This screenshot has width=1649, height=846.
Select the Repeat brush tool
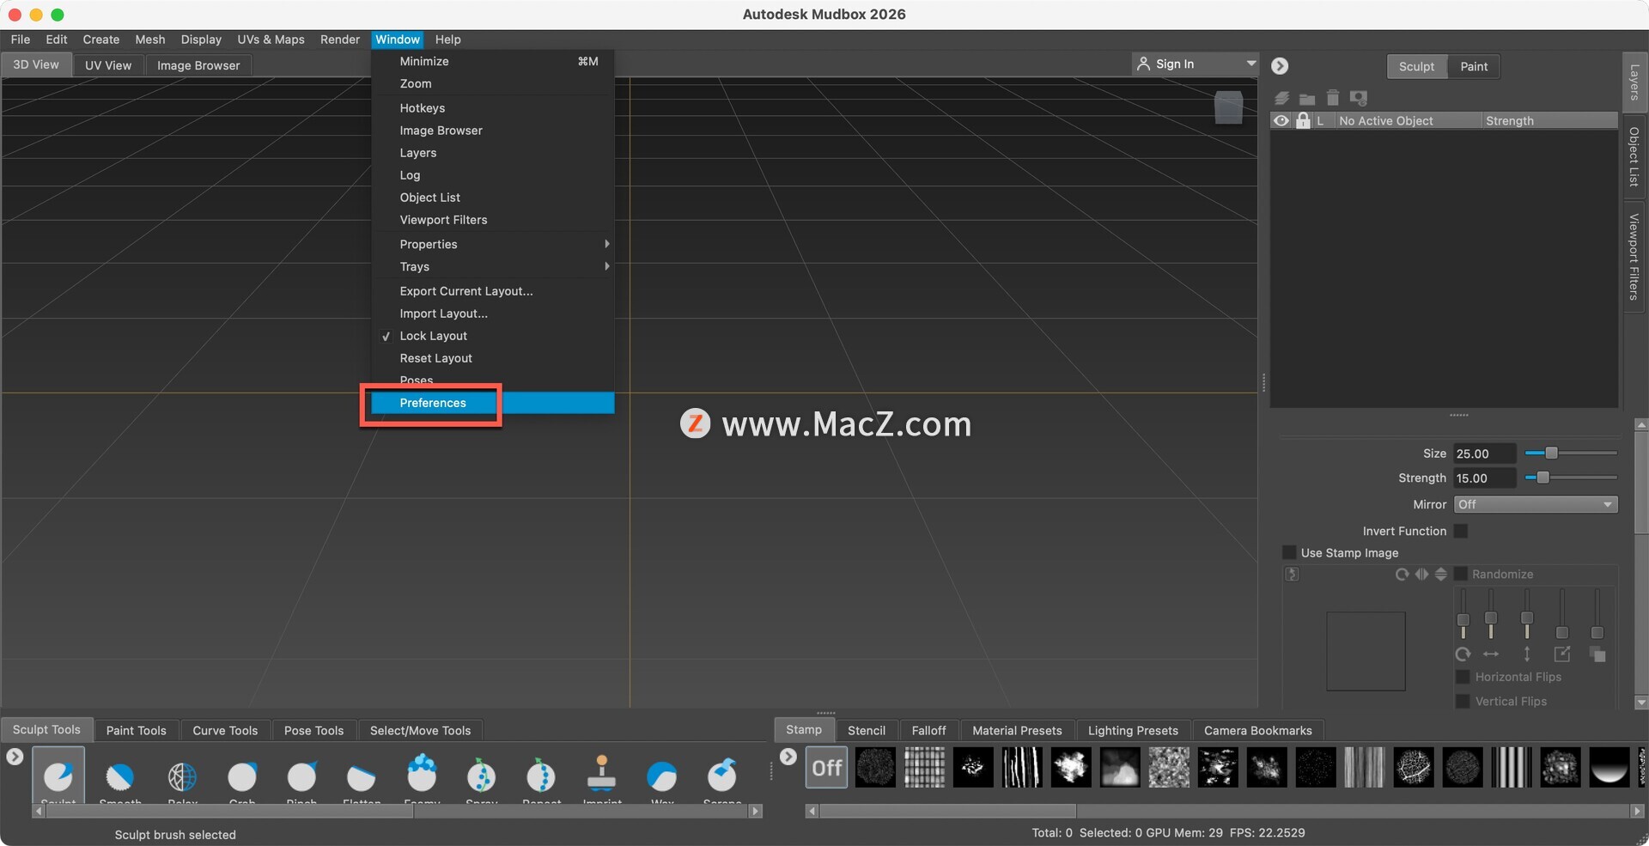[x=541, y=776]
